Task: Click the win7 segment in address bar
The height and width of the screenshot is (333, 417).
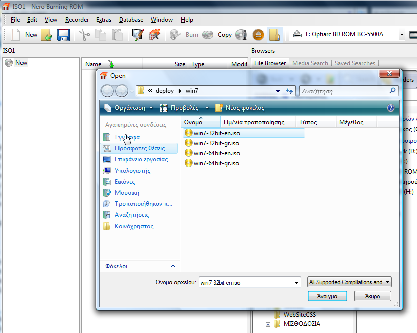Action: pos(192,91)
